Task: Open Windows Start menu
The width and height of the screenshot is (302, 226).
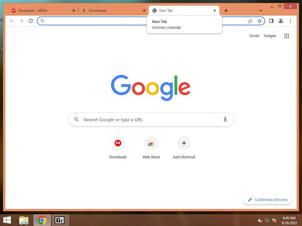Action: click(x=7, y=220)
